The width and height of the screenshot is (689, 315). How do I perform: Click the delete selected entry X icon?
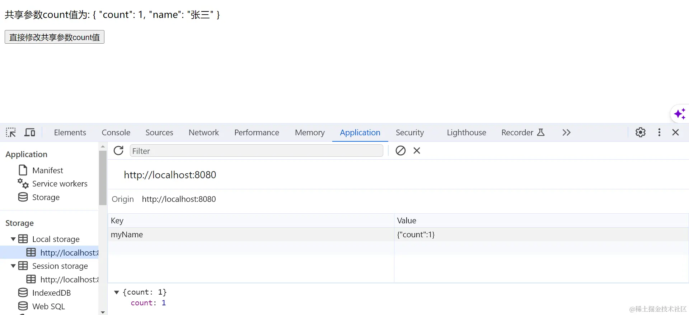[x=417, y=151]
